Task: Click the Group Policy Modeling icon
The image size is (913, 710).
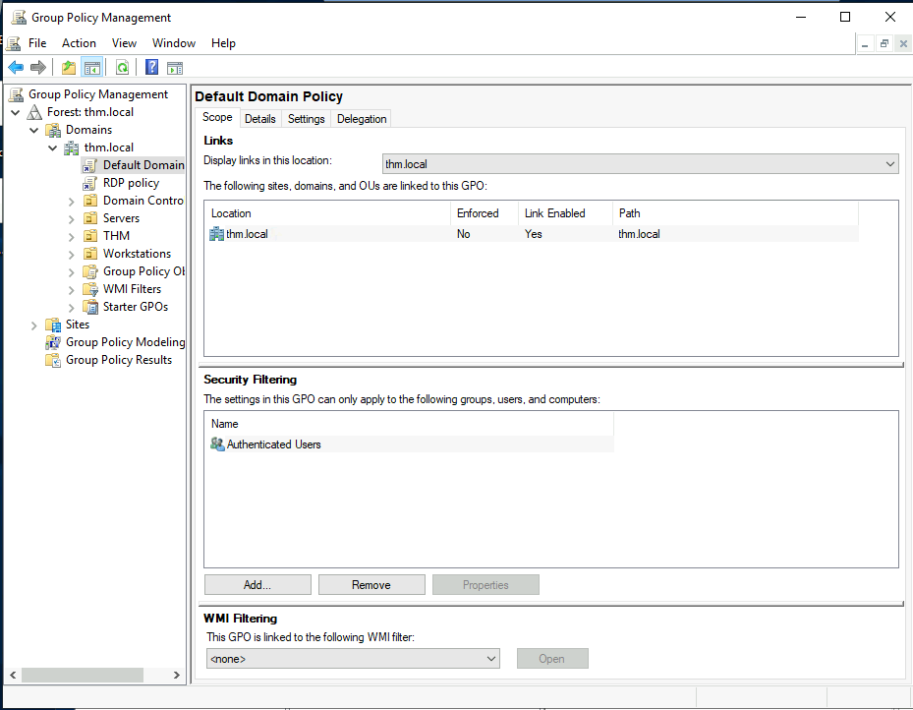Action: tap(54, 342)
